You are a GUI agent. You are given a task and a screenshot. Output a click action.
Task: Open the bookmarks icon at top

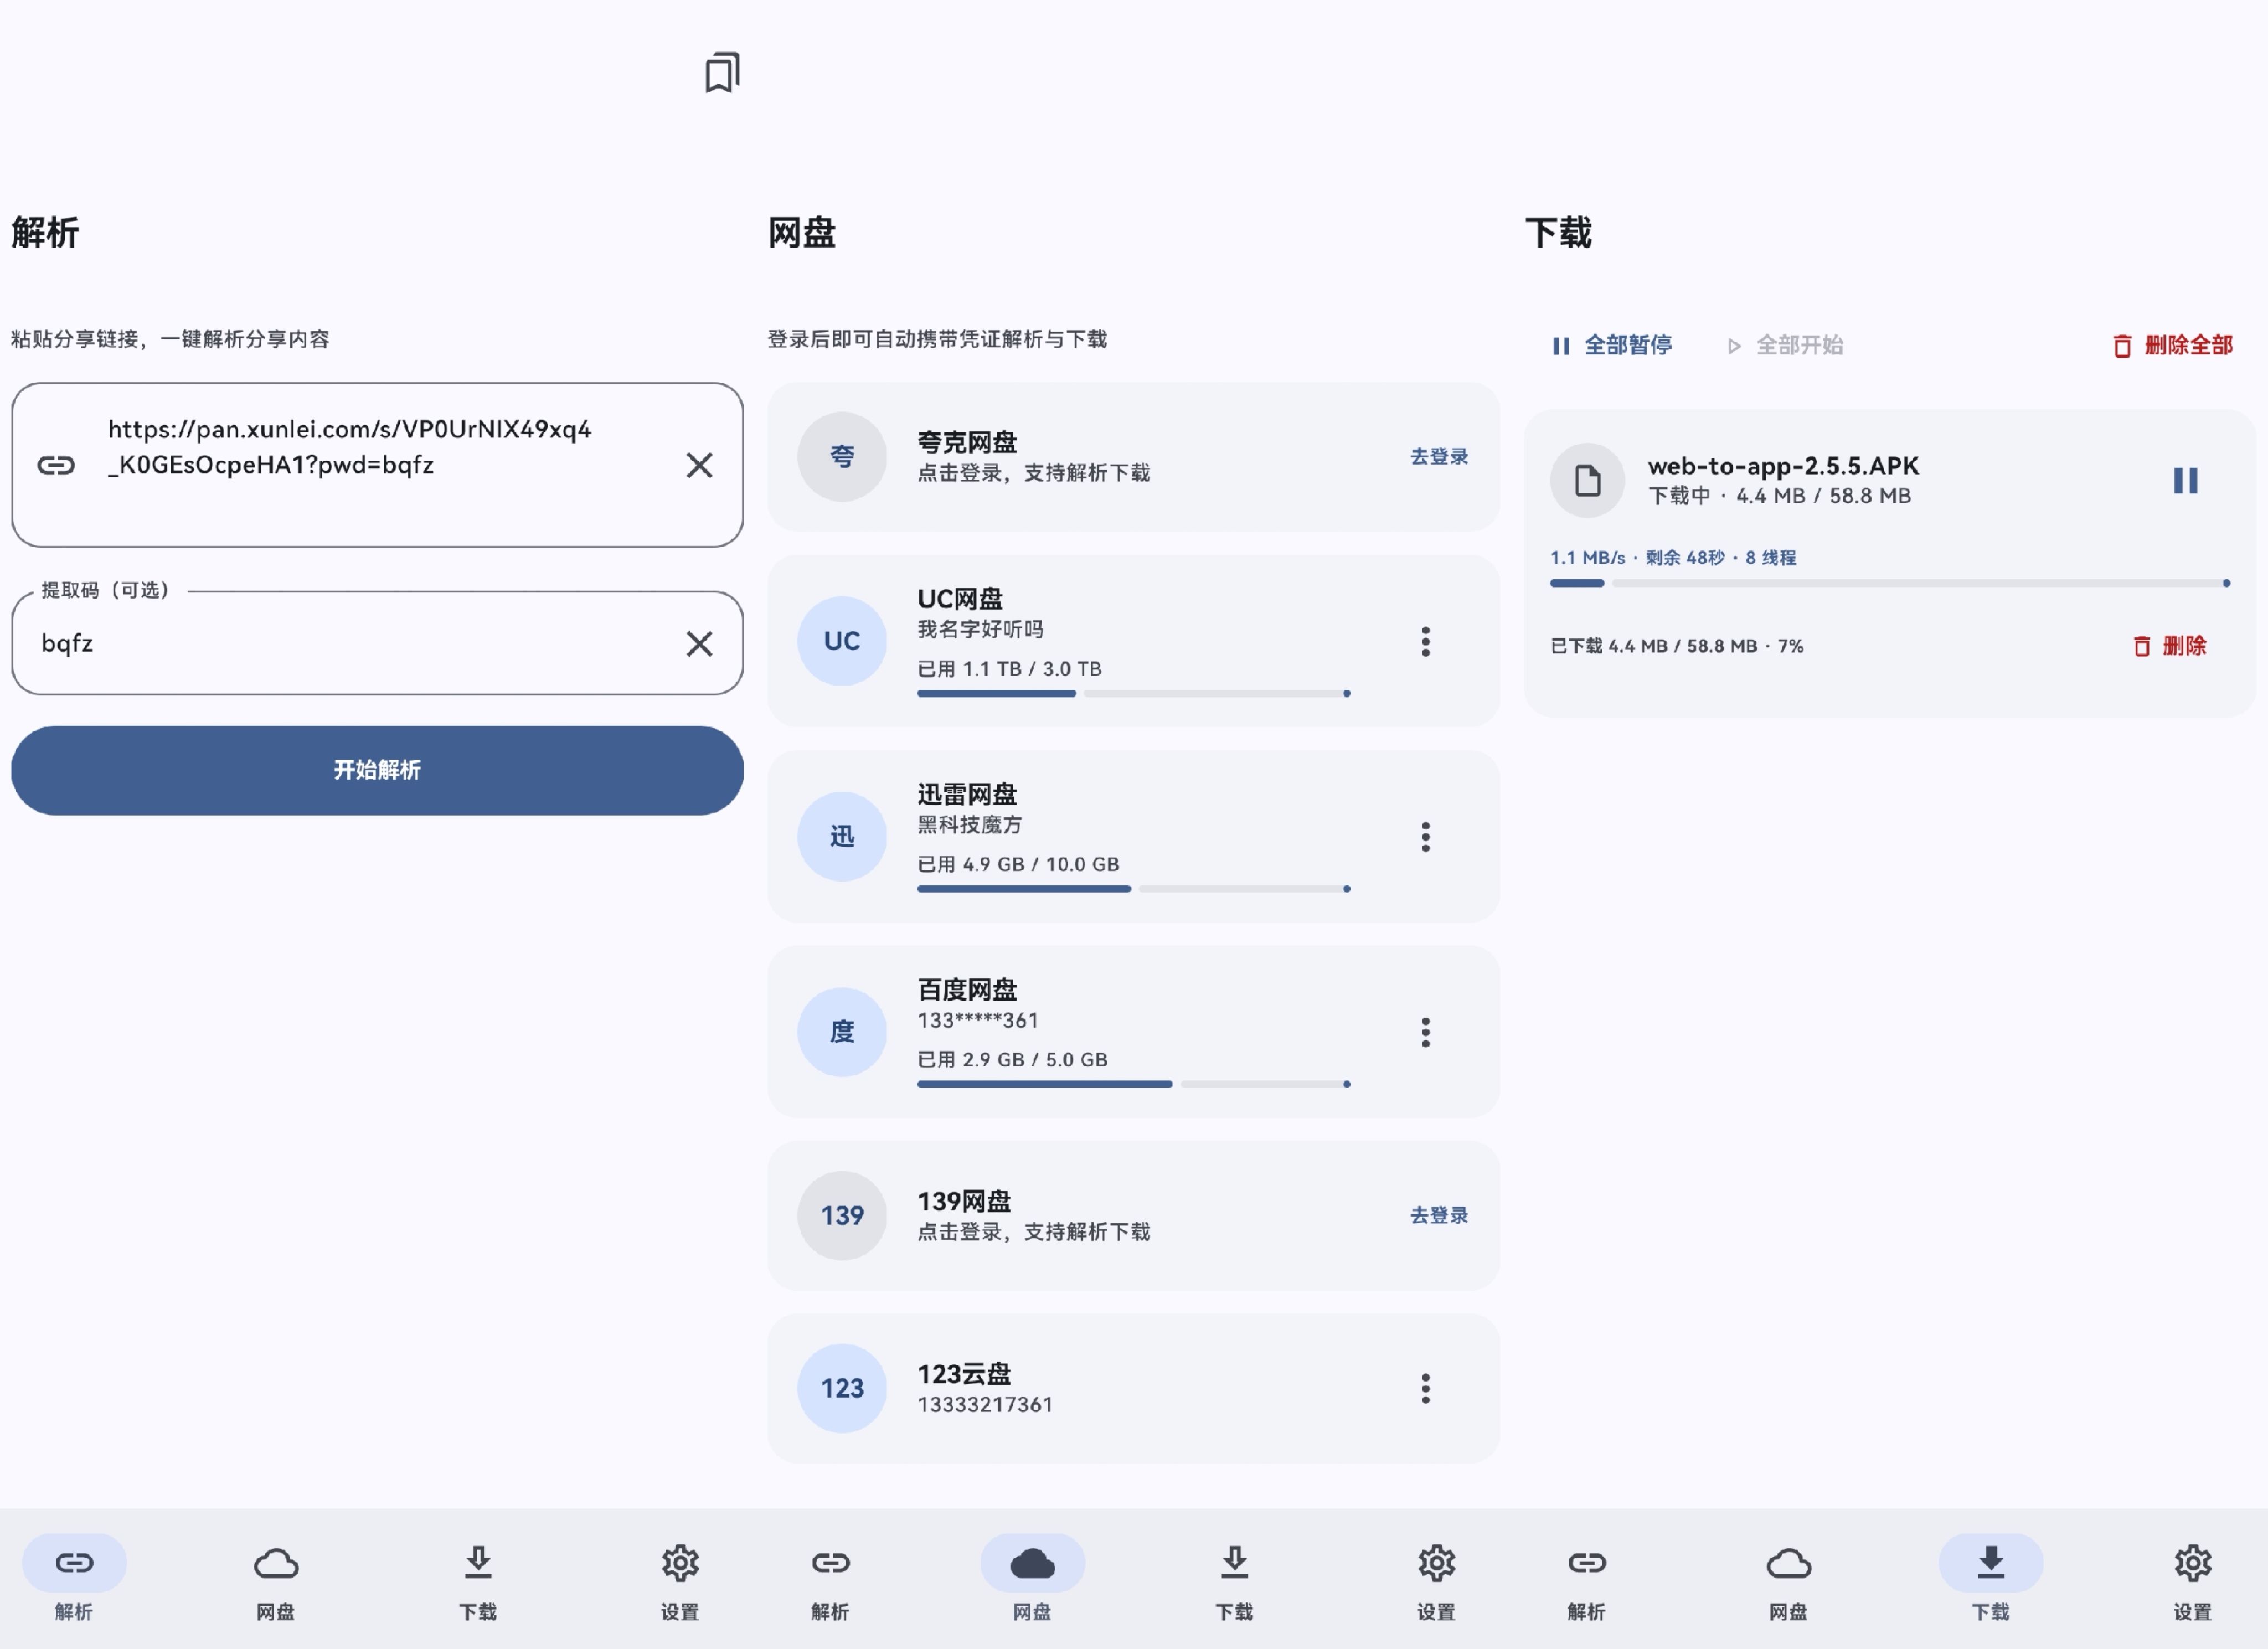tap(722, 73)
